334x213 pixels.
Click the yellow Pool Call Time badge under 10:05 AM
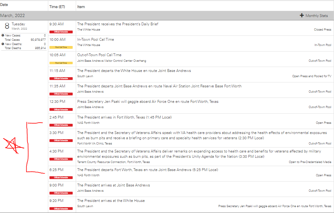[x=61, y=63]
